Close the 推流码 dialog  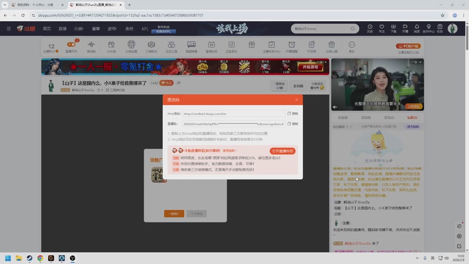tap(297, 100)
